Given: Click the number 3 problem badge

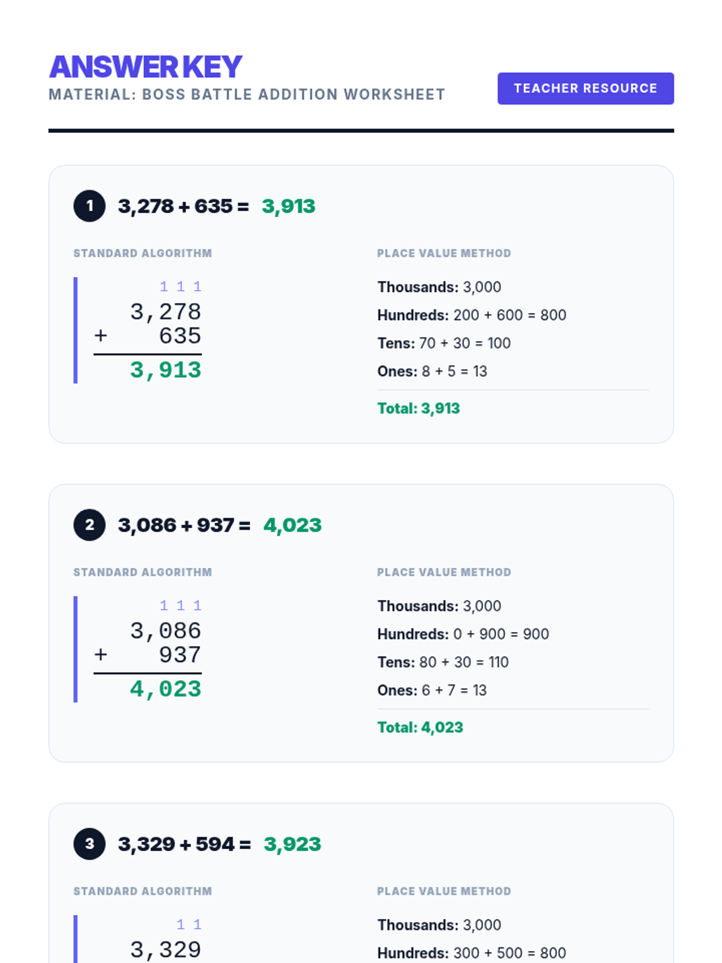Looking at the screenshot, I should coord(90,844).
